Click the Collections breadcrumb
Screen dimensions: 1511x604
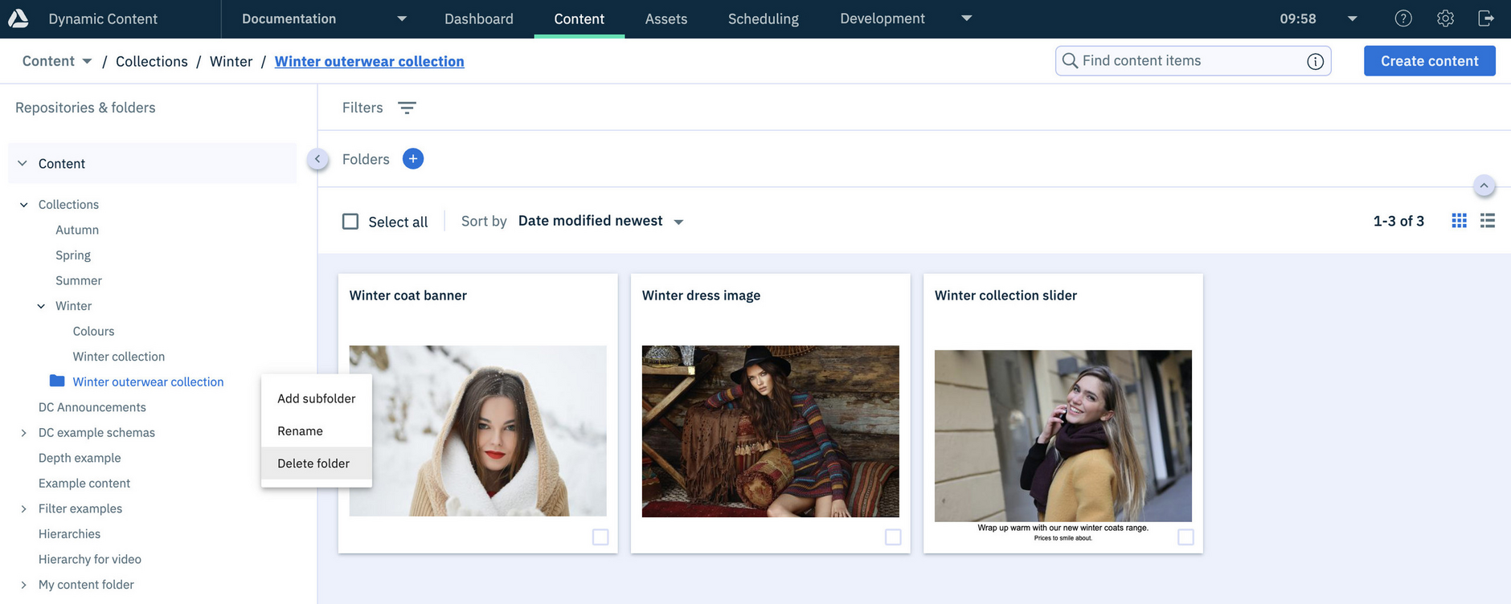point(152,61)
